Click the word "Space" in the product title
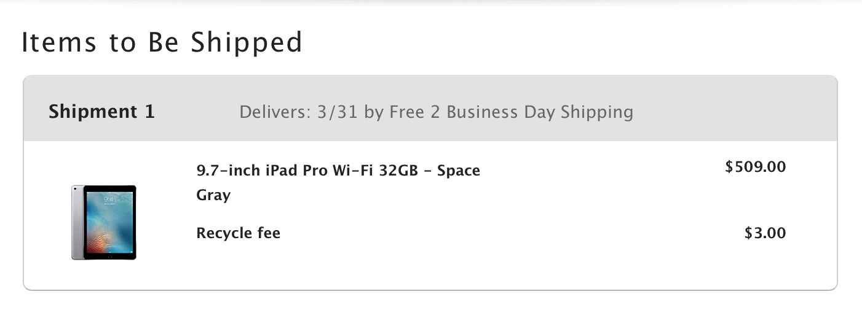 (x=458, y=171)
